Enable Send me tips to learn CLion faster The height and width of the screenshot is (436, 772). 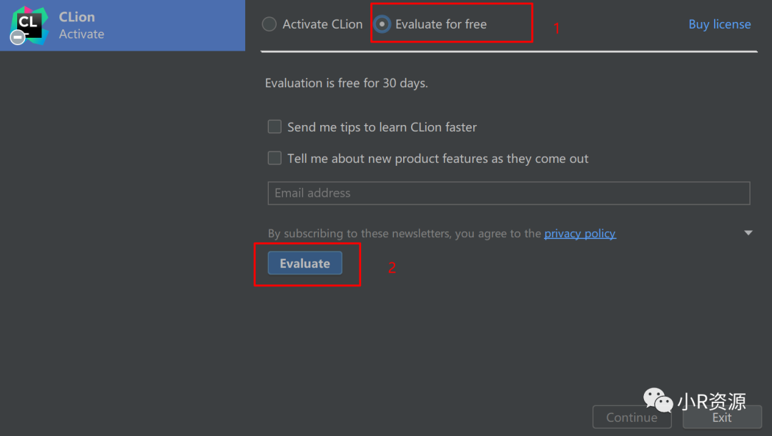(274, 127)
